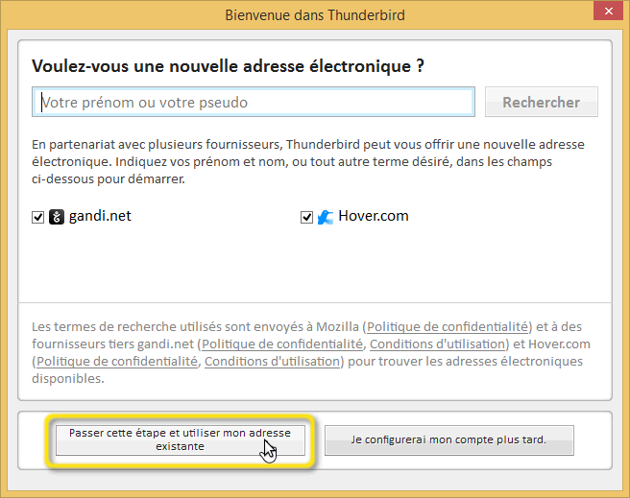Open Mozilla's Politique de confidentialité link
The image size is (630, 498).
[448, 326]
